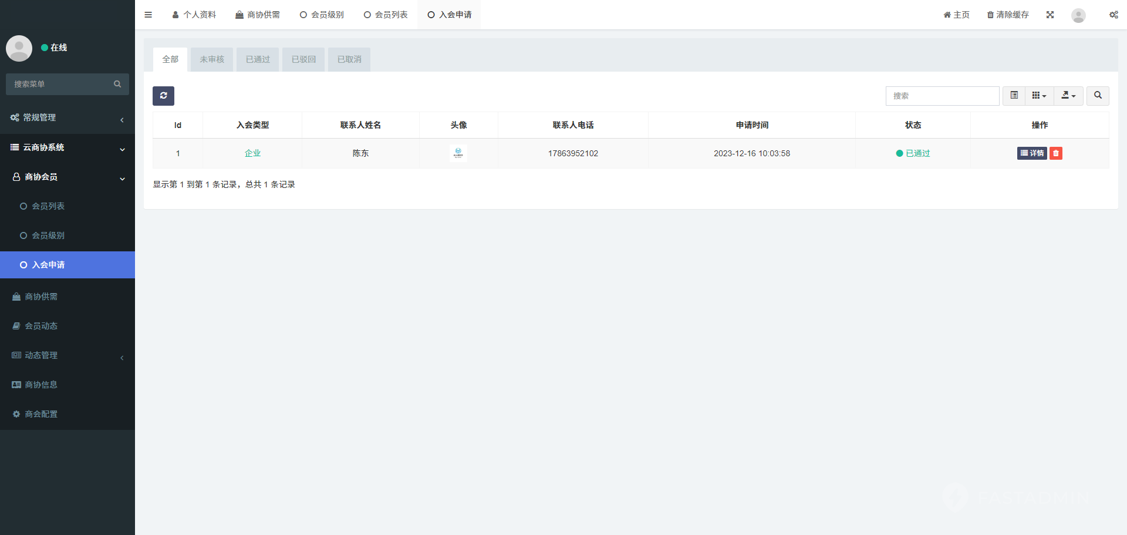
Task: Click the 申请时间 column header
Action: tap(752, 125)
